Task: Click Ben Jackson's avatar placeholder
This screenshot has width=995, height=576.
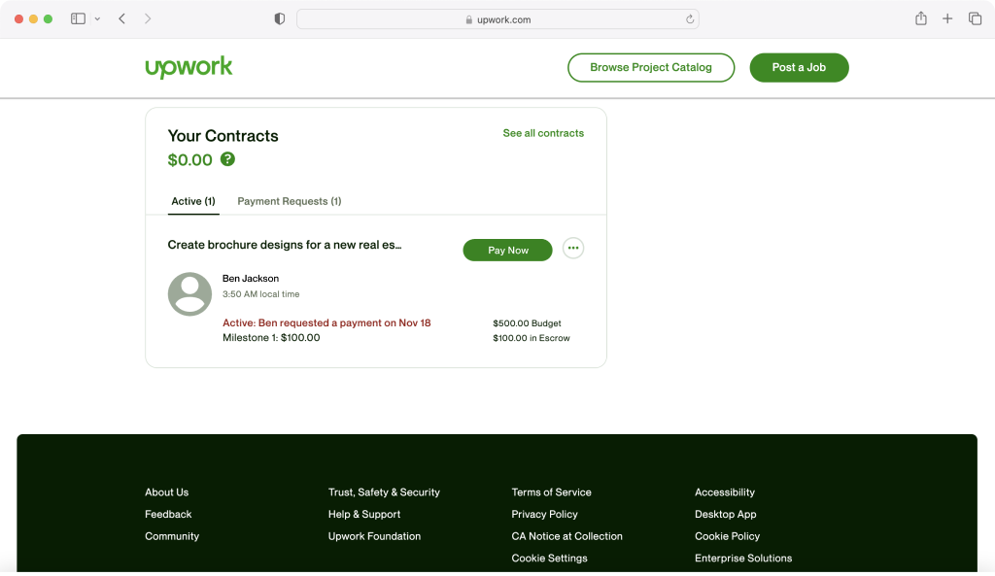Action: pyautogui.click(x=189, y=293)
